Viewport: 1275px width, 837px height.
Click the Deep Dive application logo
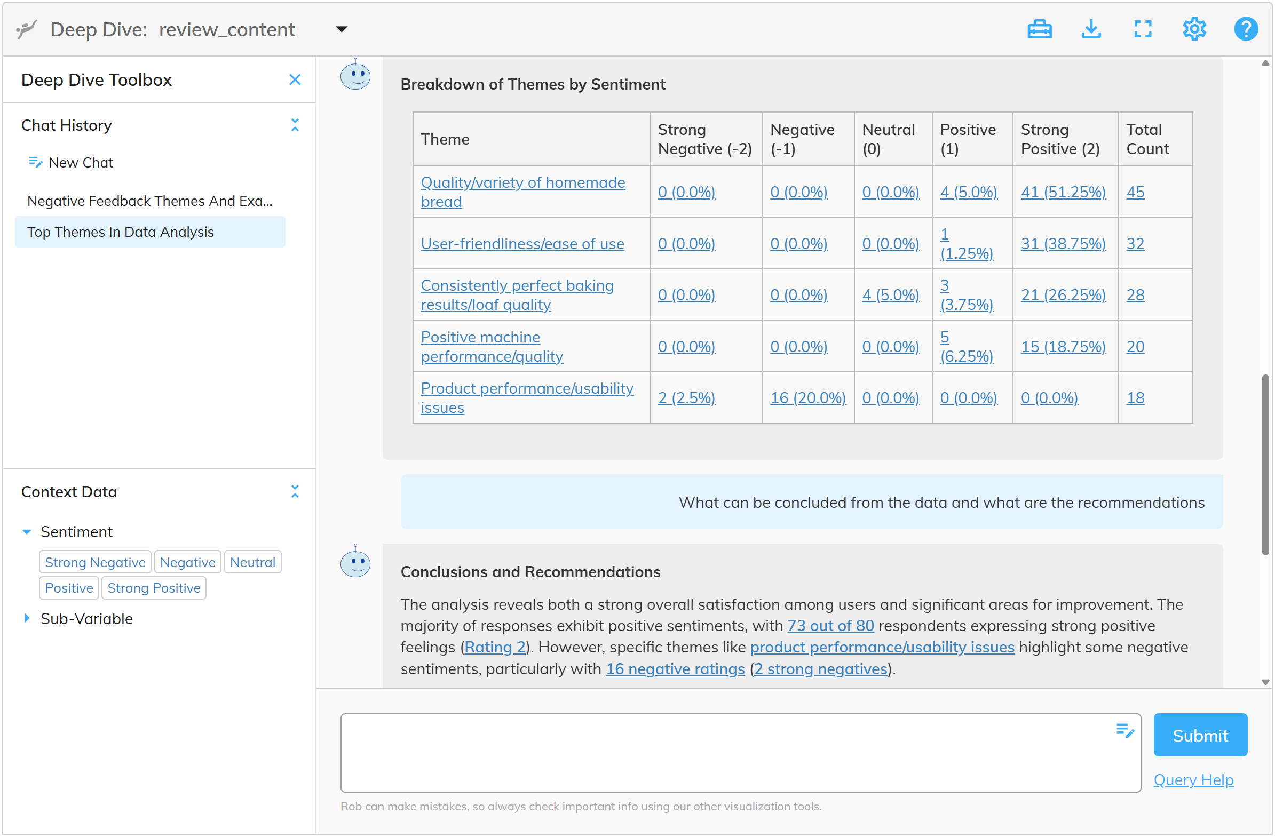26,29
